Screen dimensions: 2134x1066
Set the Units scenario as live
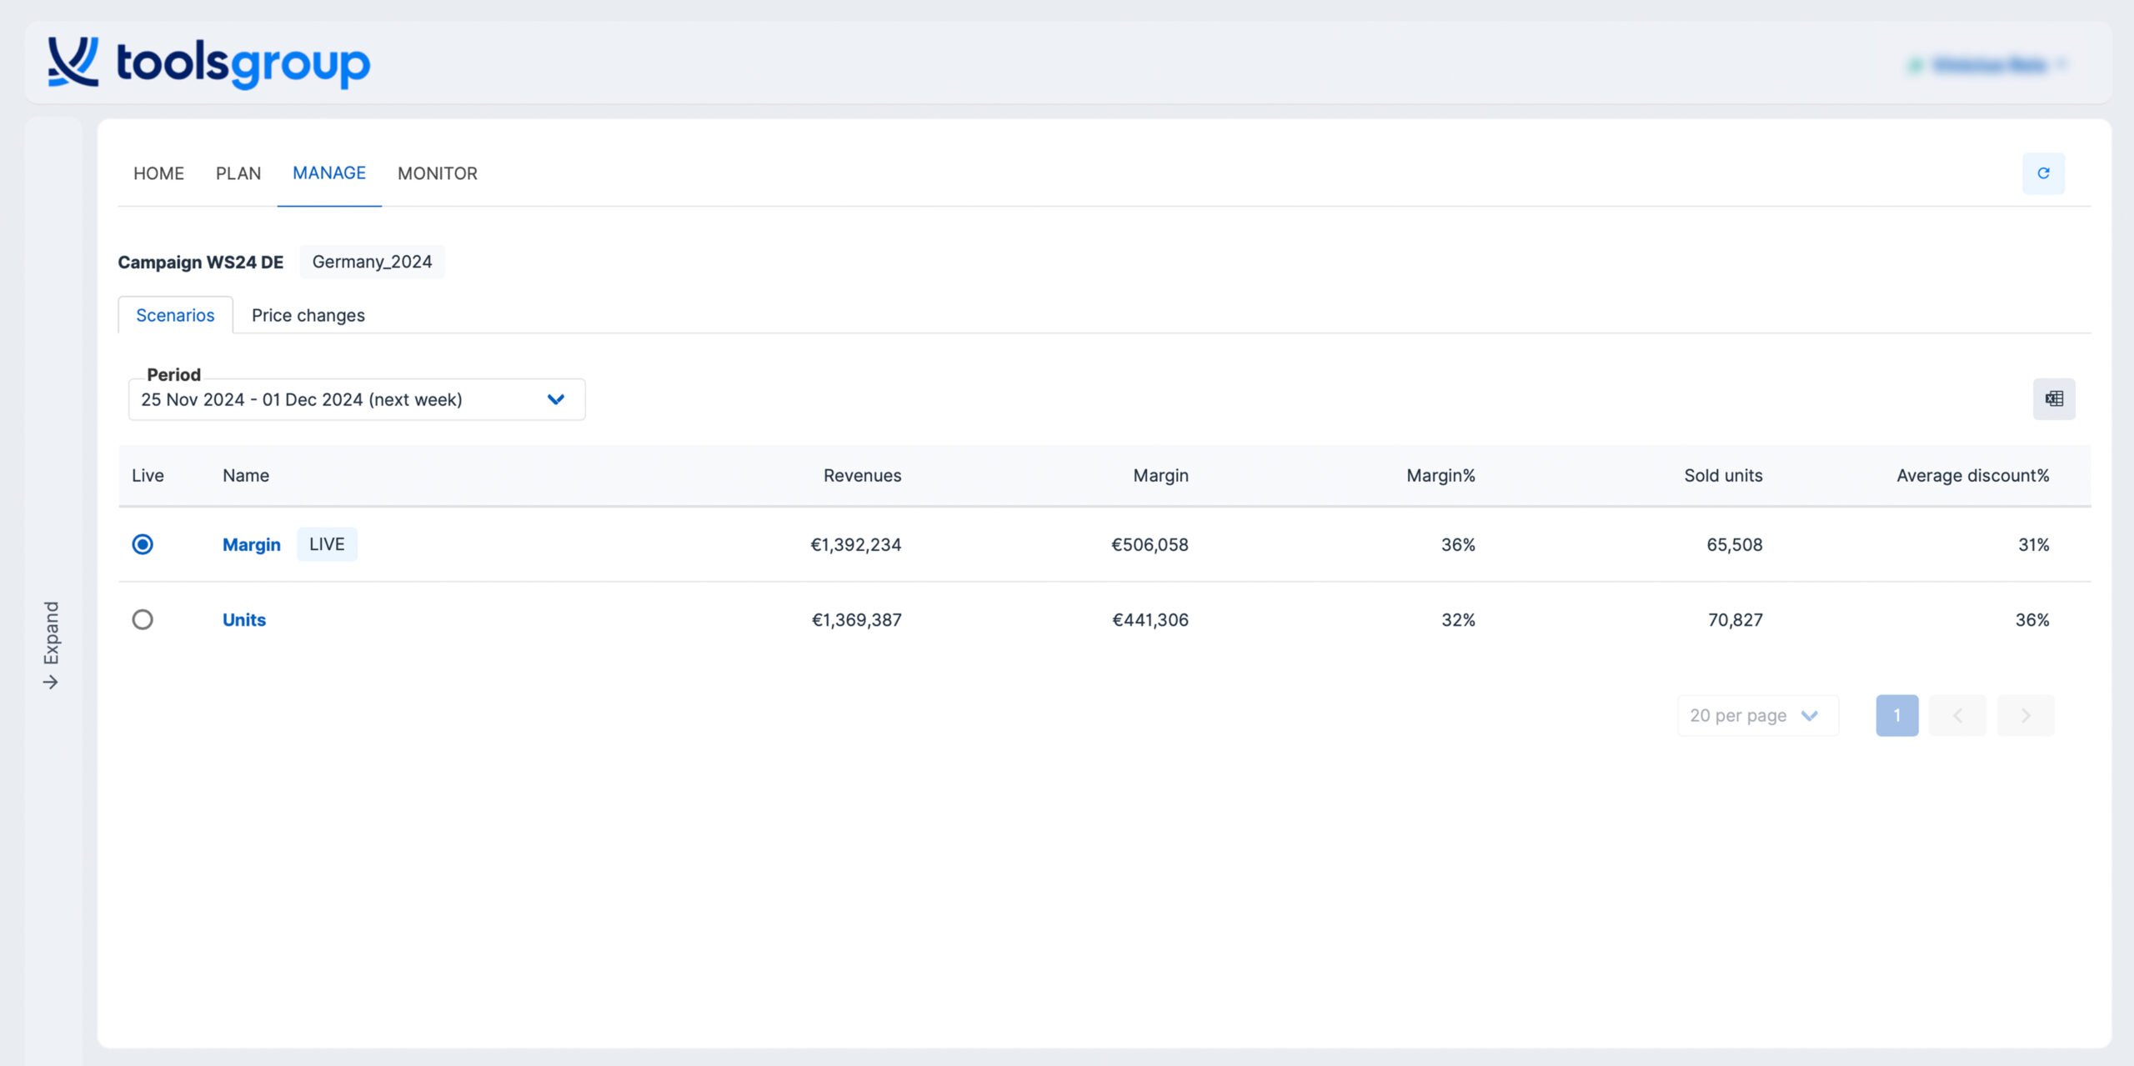[143, 619]
